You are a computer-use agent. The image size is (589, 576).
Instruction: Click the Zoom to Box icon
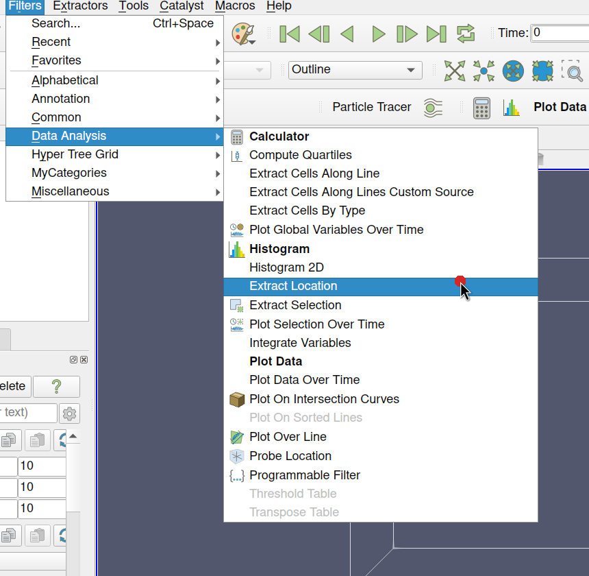(572, 70)
